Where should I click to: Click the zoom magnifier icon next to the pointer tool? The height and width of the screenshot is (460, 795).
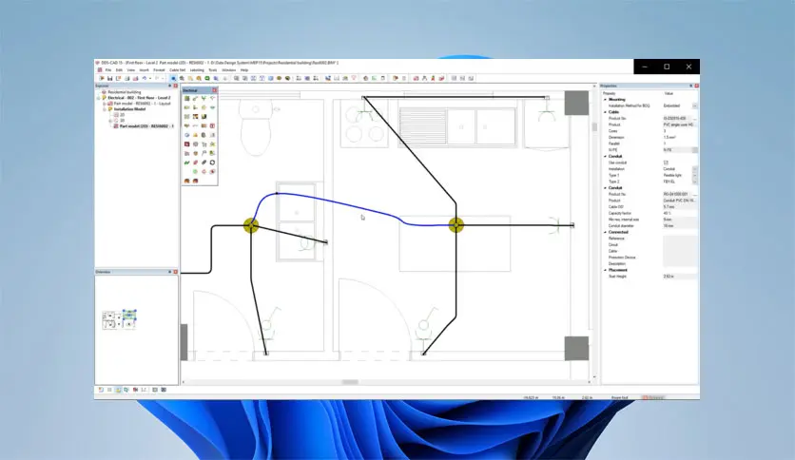click(x=182, y=79)
